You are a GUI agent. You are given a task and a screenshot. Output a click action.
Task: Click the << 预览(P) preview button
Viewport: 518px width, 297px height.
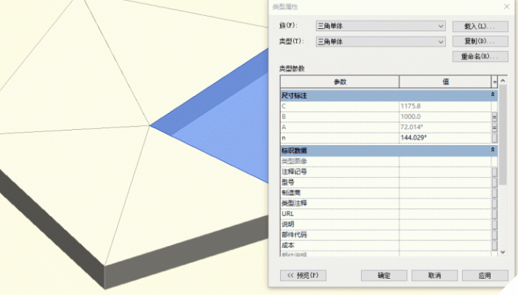coord(303,276)
